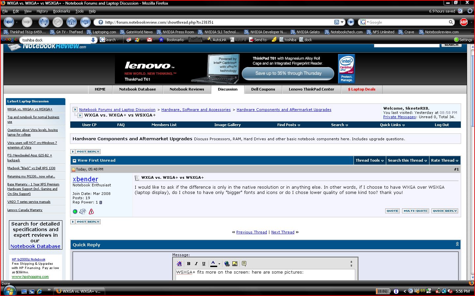
Task: Open Find Posts dropdown menu
Action: coord(288,125)
